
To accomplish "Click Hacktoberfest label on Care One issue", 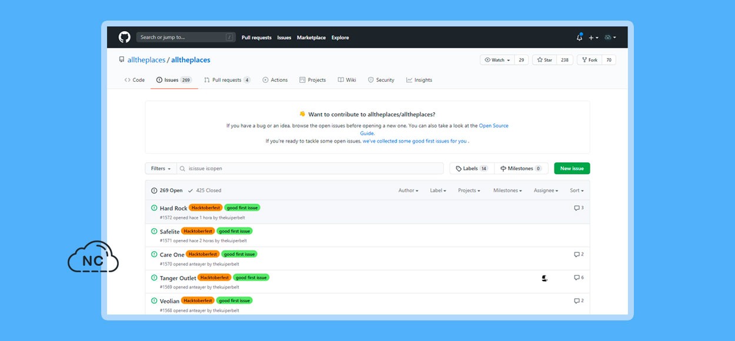I will [203, 254].
